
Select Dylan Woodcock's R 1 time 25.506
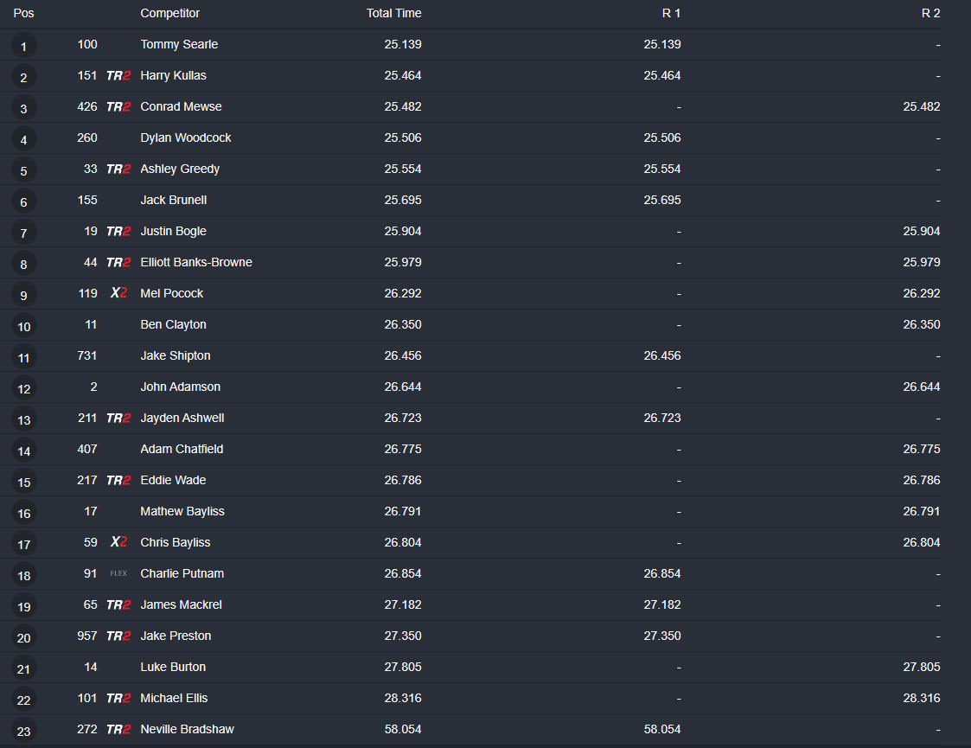(662, 138)
